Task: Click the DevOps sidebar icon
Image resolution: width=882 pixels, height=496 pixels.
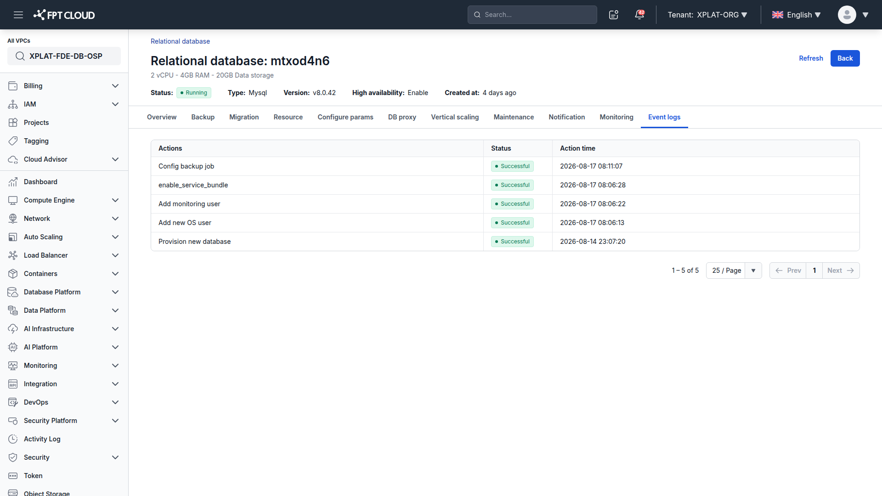Action: click(13, 402)
